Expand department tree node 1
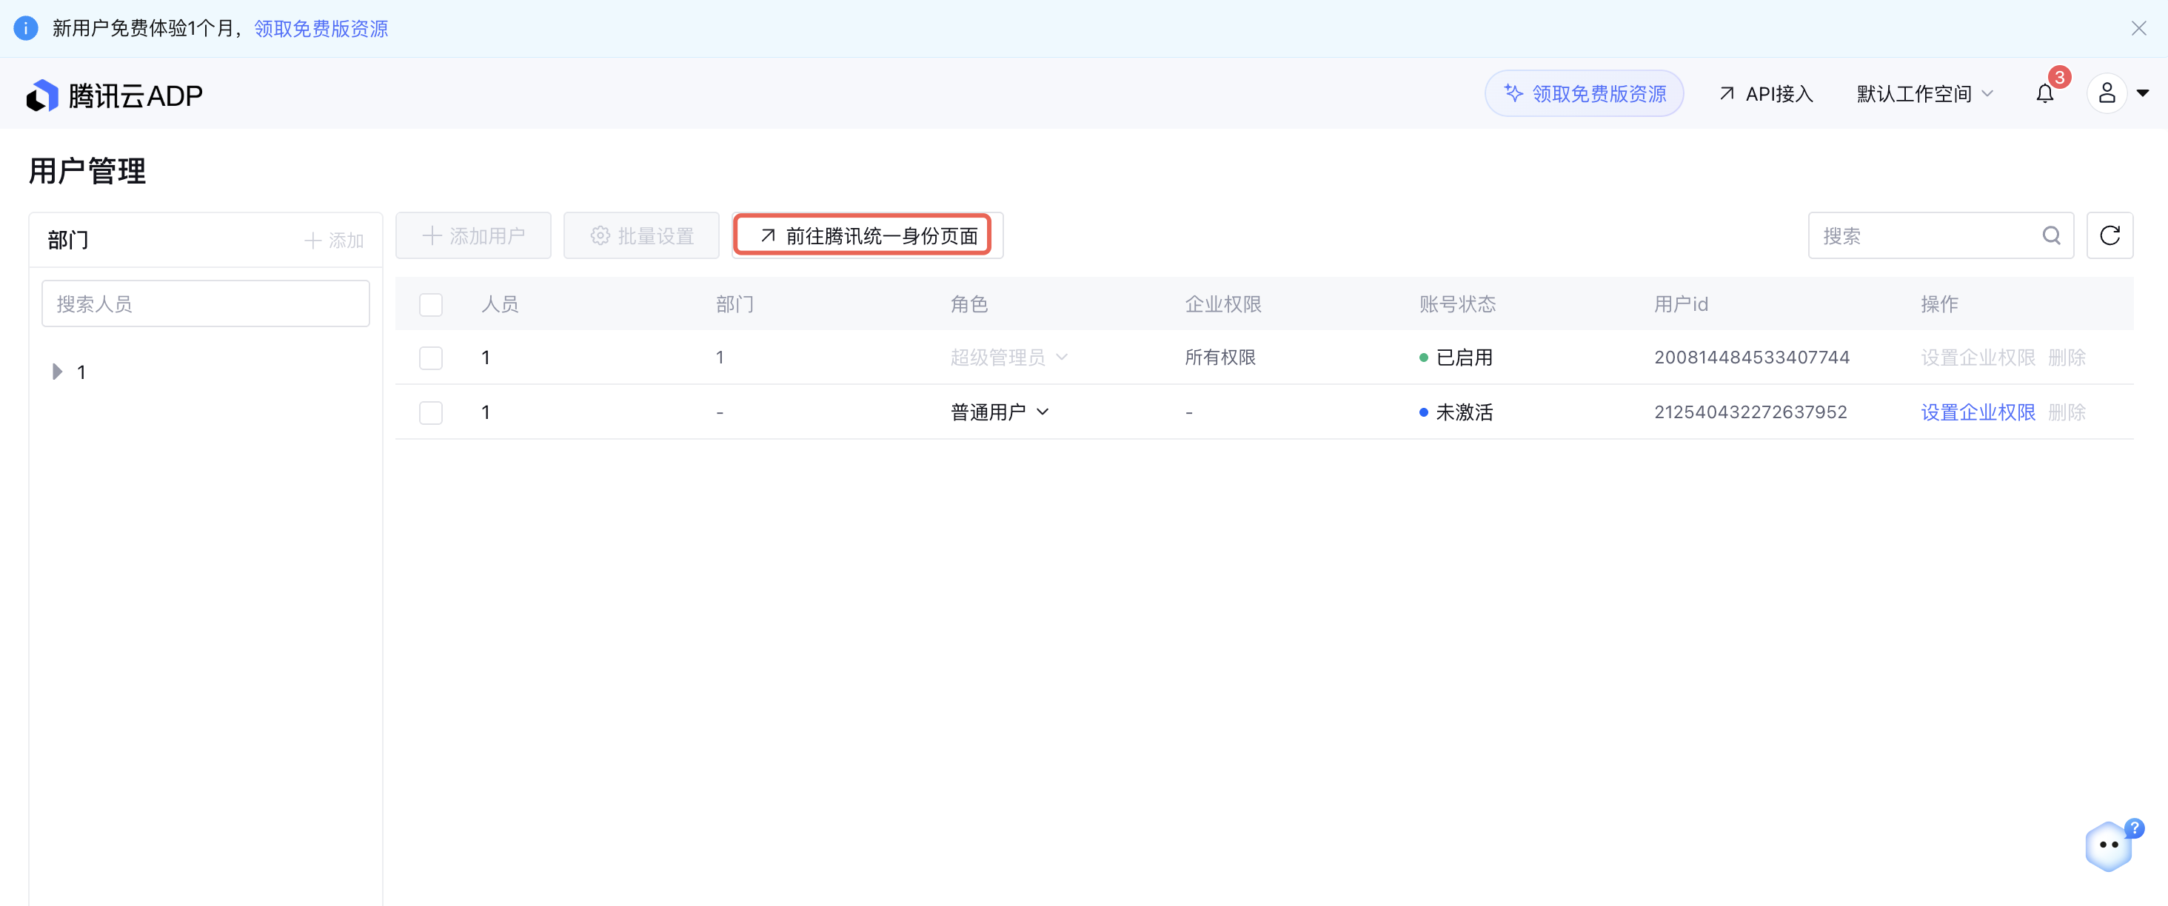The image size is (2168, 906). (57, 372)
